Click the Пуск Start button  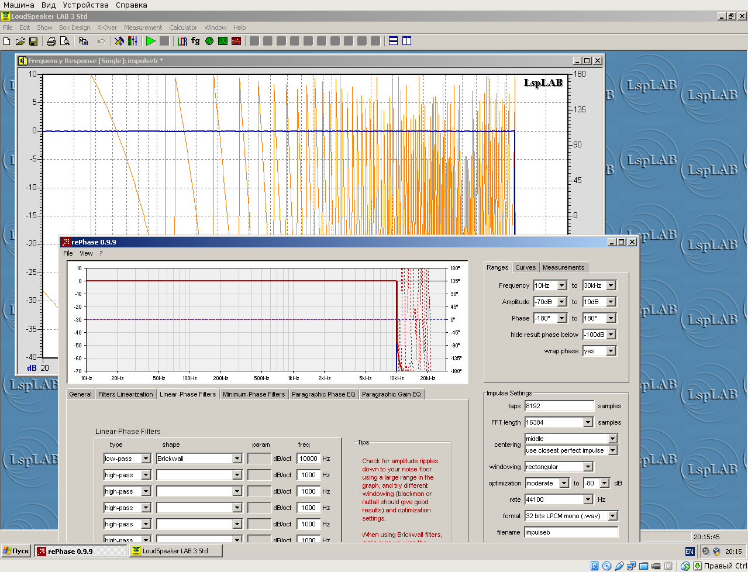click(16, 551)
